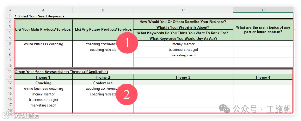The image size is (301, 121).
Task: Select the column B header
Action: [x=103, y=10]
